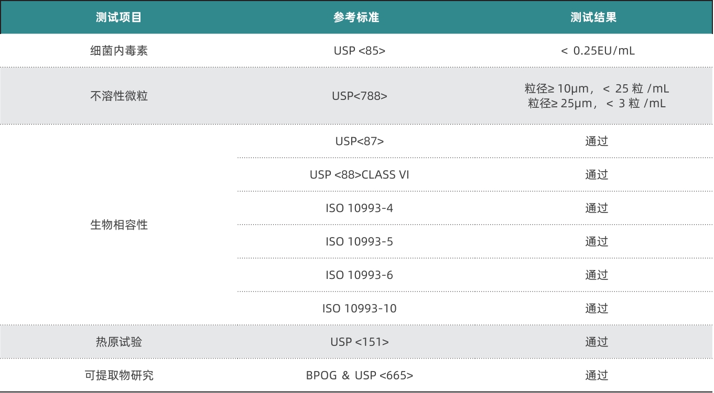The image size is (714, 393).
Task: Select the 细菌内毒素 test item cell
Action: point(119,51)
